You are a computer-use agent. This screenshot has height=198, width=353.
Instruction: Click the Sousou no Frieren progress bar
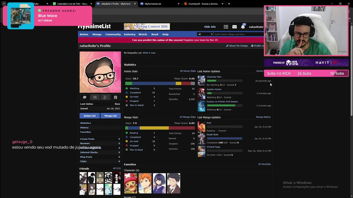(x=224, y=106)
